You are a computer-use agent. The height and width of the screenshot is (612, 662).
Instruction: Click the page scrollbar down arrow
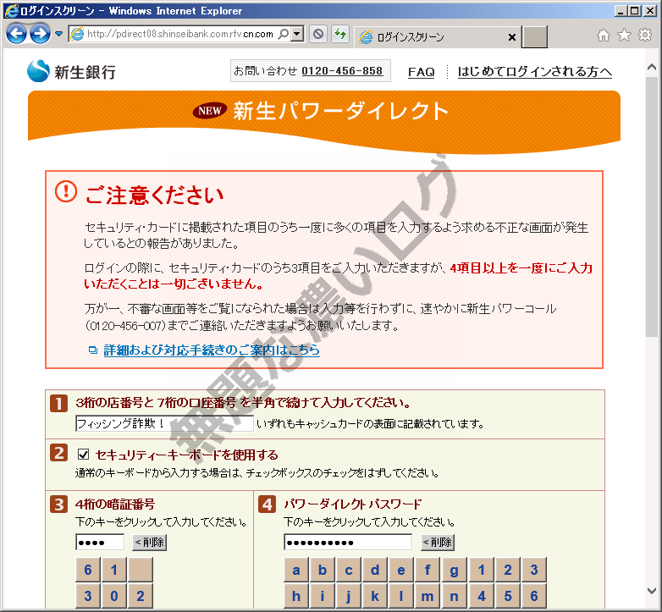tap(652, 591)
